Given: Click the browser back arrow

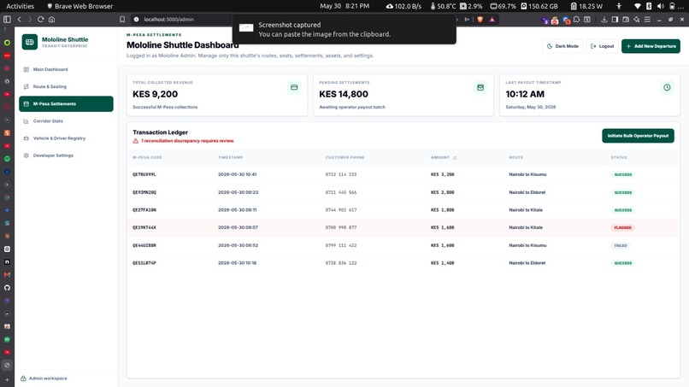Looking at the screenshot, I should click(20, 20).
